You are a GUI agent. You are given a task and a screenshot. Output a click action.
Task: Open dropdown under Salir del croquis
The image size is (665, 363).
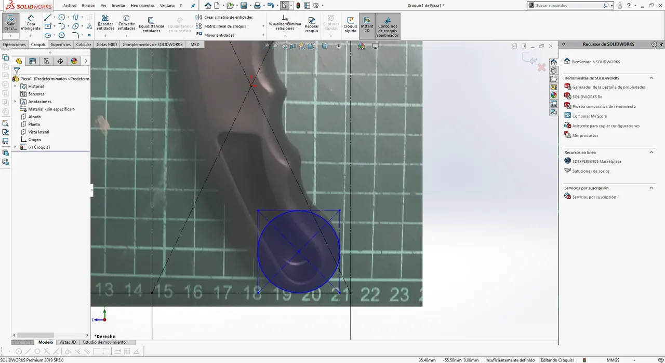[10, 36]
